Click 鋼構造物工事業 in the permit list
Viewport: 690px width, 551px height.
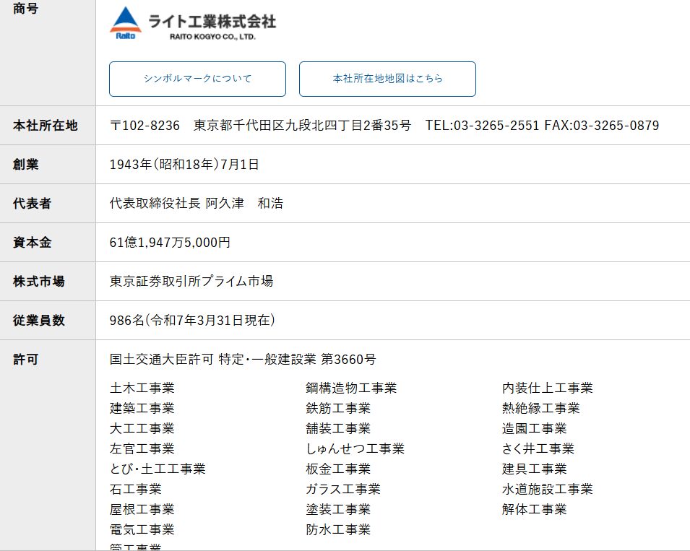(x=351, y=389)
